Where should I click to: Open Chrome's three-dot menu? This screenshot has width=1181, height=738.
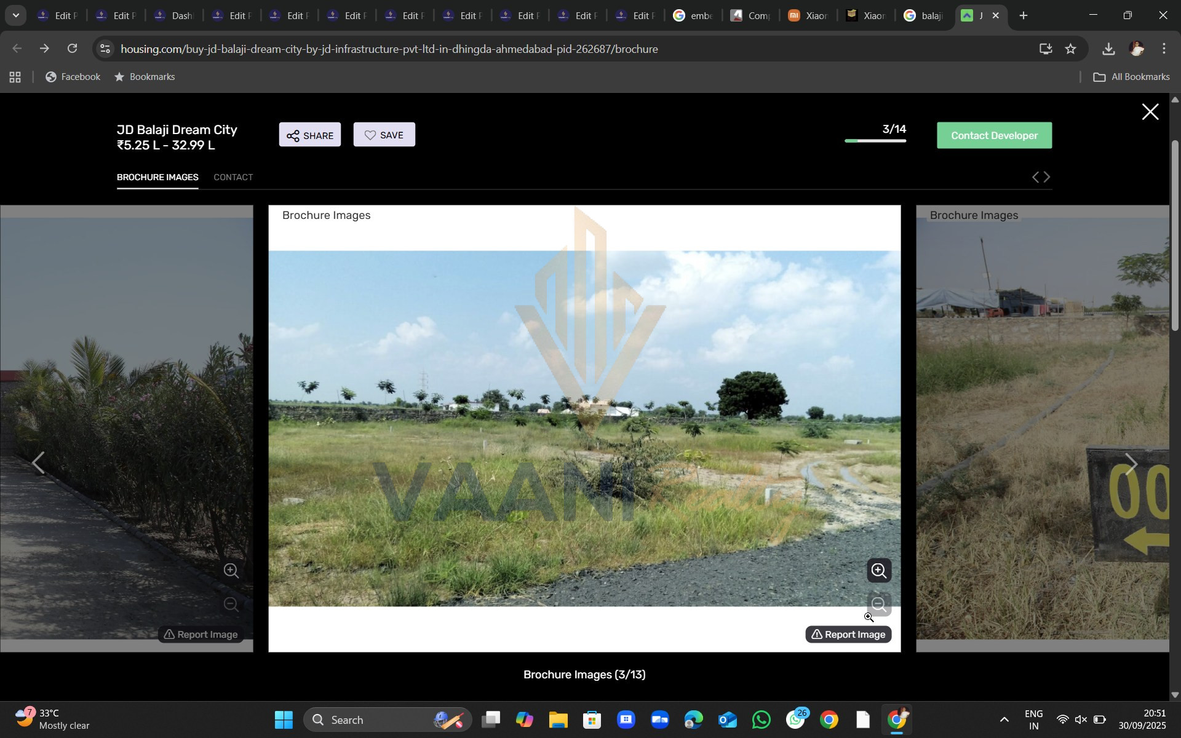(1164, 49)
